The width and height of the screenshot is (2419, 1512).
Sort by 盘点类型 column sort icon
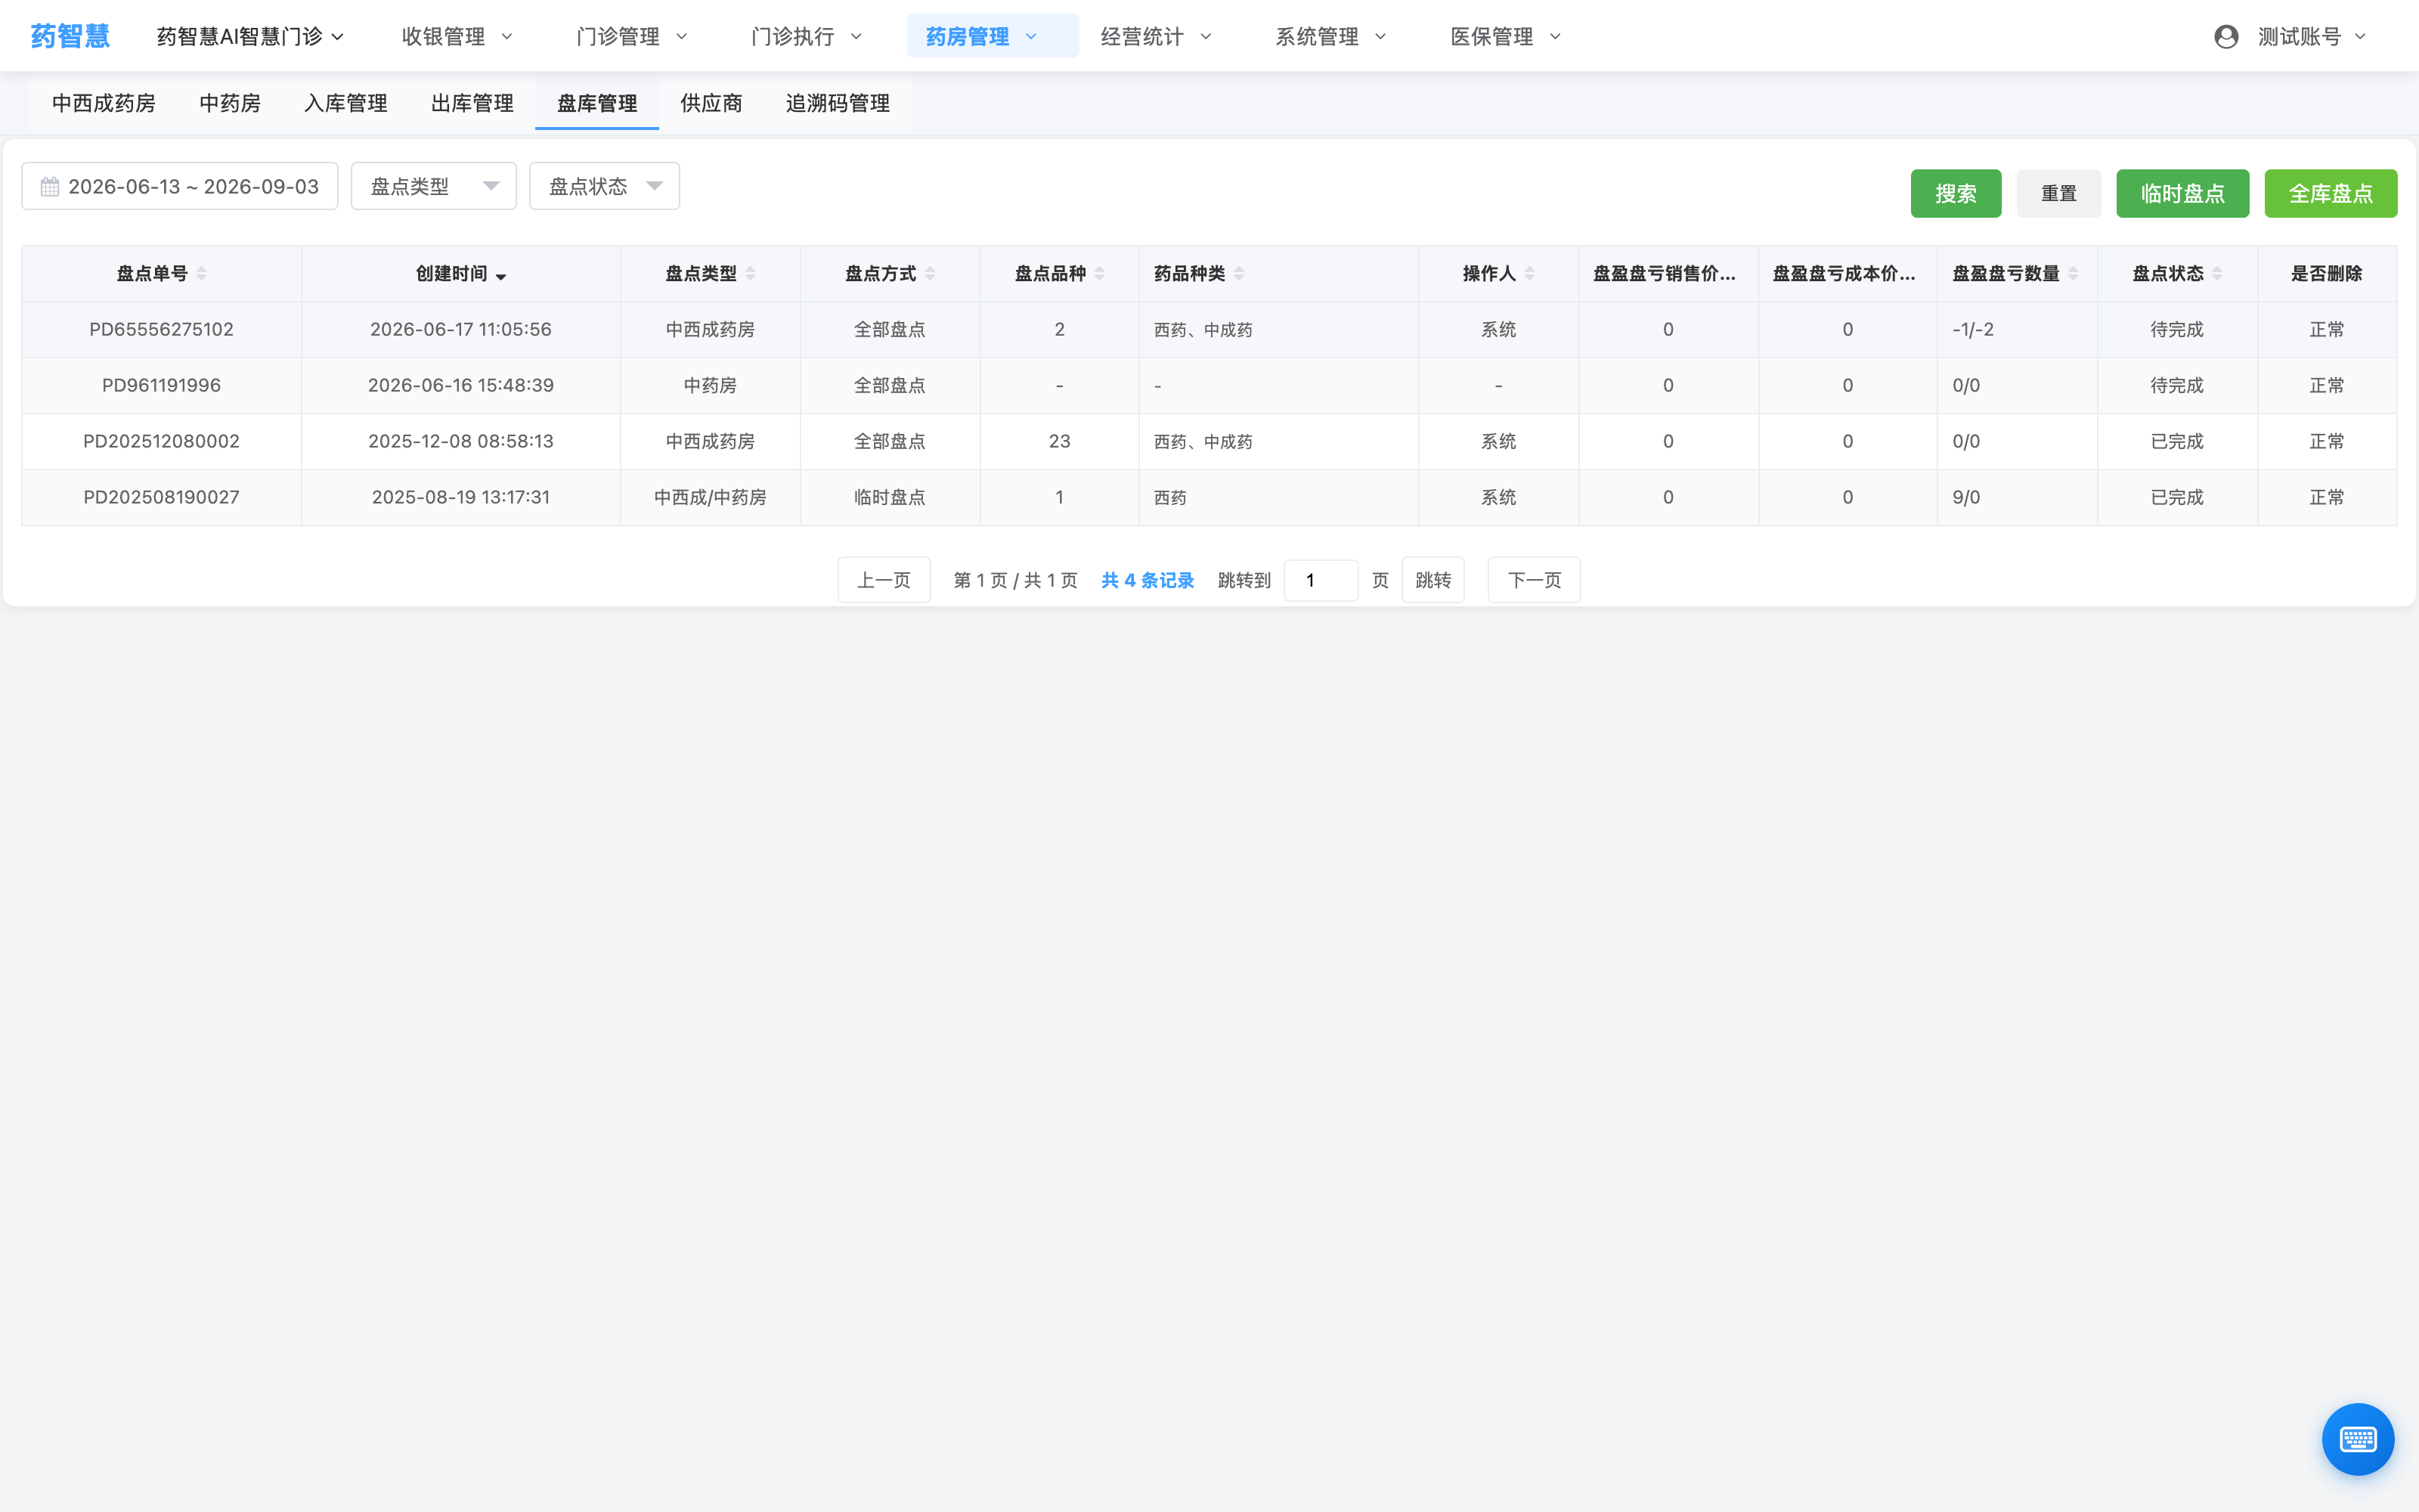[x=750, y=274]
